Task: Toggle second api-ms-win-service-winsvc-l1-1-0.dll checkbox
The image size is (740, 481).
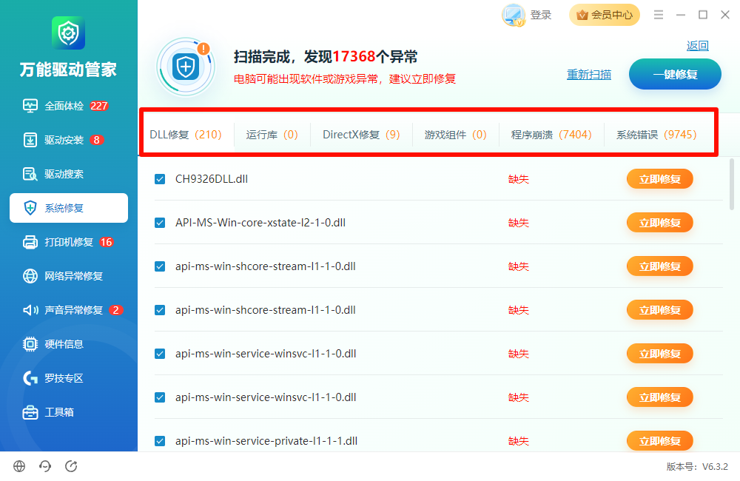Action: coord(160,397)
